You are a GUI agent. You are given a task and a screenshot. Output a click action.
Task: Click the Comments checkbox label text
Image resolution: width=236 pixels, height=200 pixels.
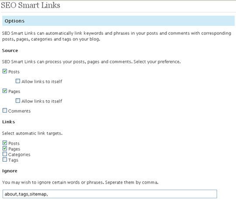click(19, 111)
